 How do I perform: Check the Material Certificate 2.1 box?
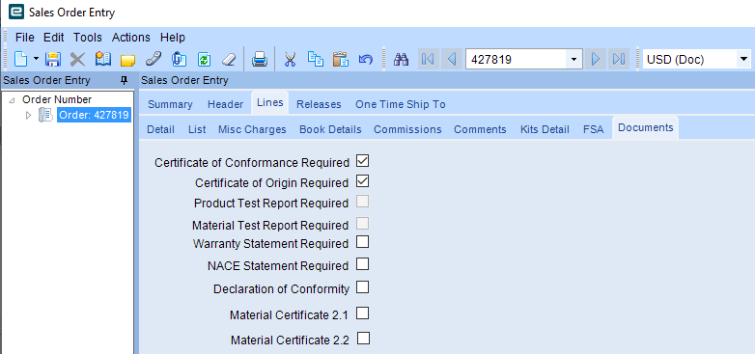point(363,313)
